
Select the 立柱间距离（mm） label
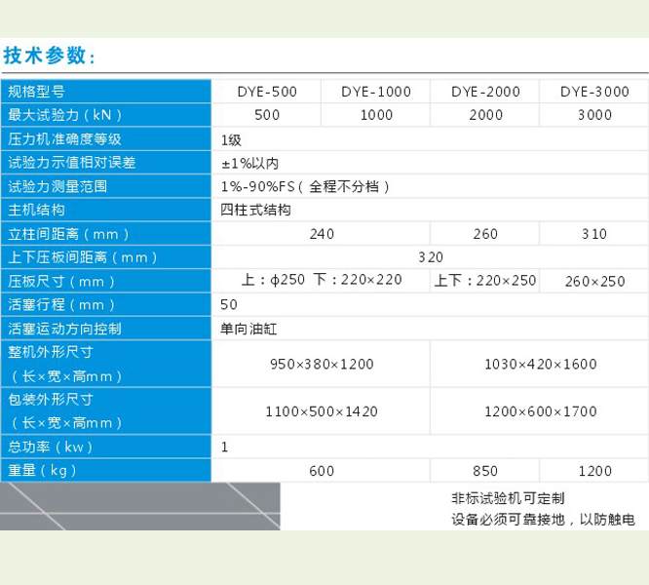(x=68, y=234)
